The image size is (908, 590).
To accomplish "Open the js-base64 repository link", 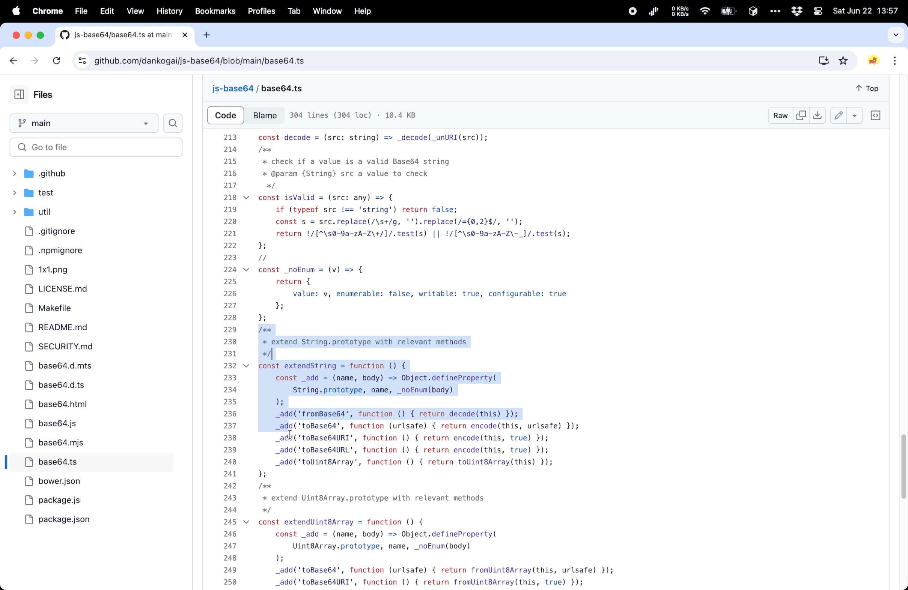I will point(233,88).
